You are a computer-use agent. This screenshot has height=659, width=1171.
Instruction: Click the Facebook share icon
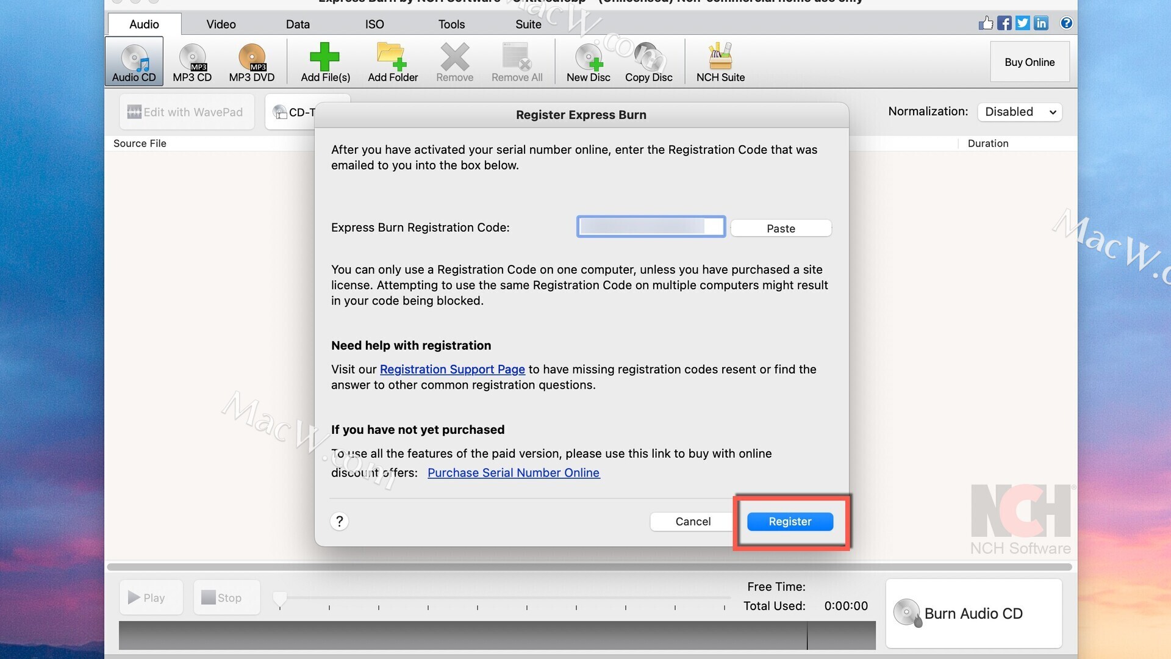[x=1004, y=23]
